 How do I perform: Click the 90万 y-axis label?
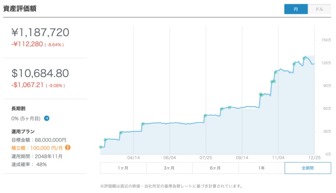tap(327, 86)
